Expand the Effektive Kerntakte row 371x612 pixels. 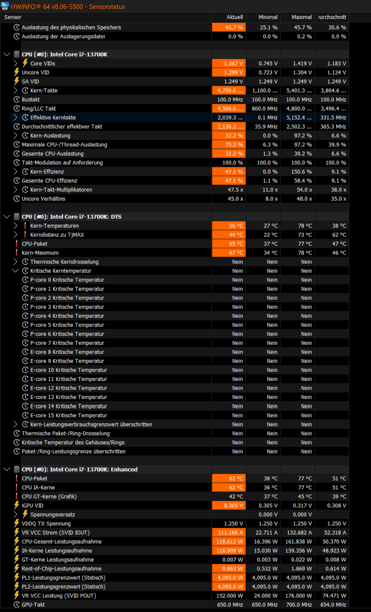pos(15,117)
